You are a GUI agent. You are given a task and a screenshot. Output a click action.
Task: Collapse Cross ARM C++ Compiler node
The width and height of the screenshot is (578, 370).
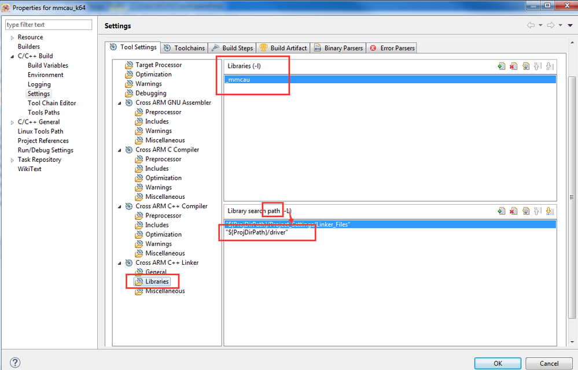tap(119, 206)
